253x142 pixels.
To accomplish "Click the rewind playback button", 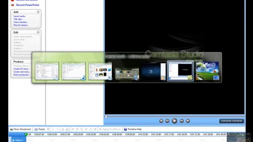I will point(167,121).
